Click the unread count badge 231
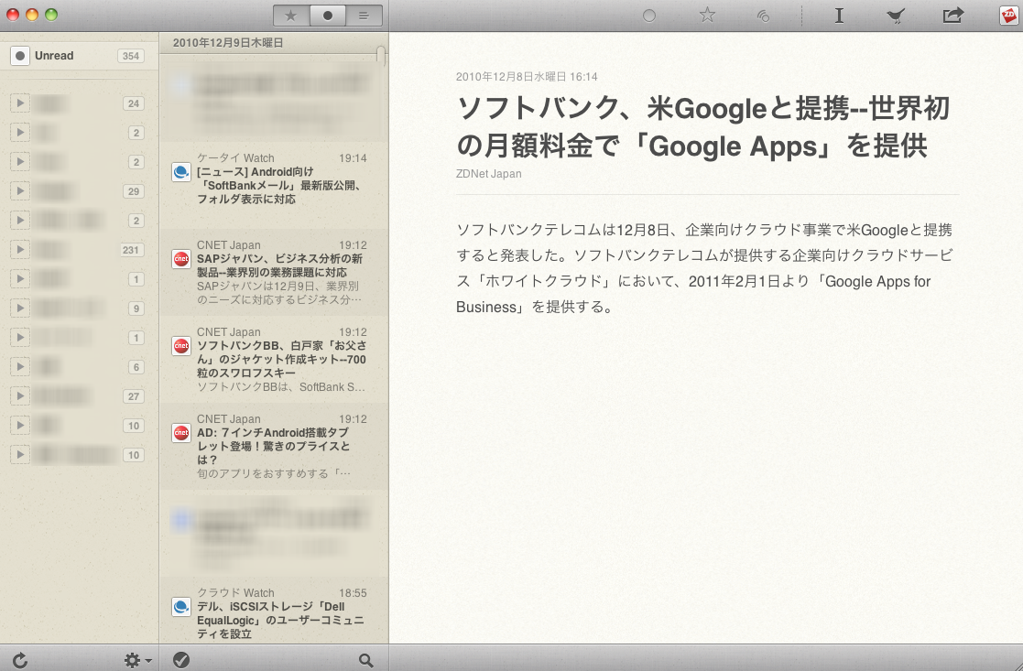Viewport: 1023px width, 671px height. coord(130,250)
